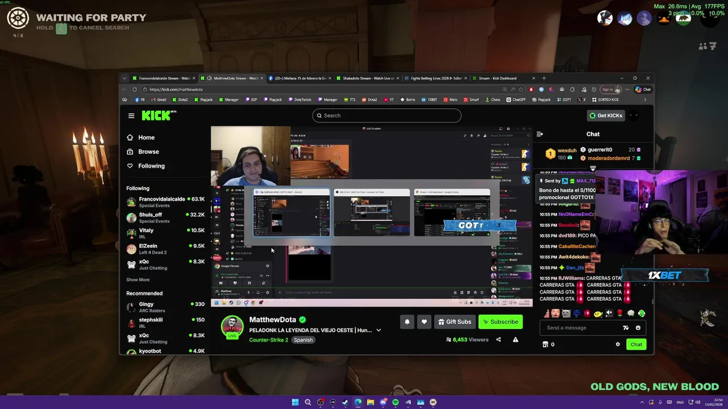Open the channel shop icon below chat

point(545,344)
